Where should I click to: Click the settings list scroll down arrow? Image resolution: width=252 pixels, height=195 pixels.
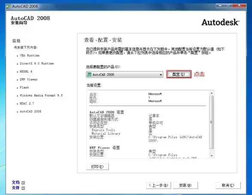click(212, 156)
